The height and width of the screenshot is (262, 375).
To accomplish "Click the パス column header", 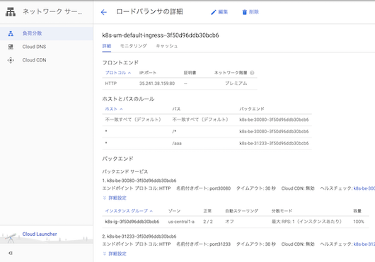I will [176, 109].
